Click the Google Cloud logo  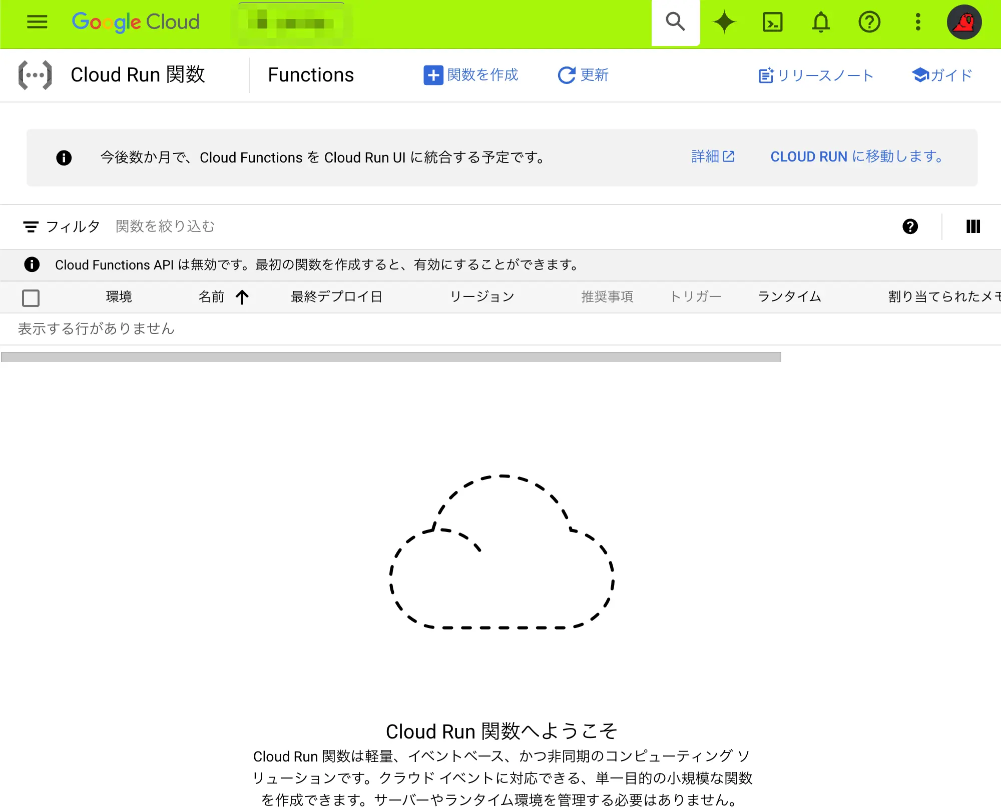click(136, 22)
